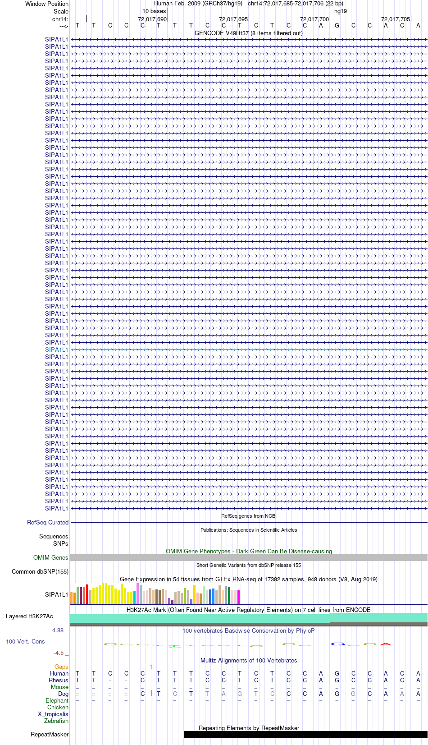The height and width of the screenshot is (745, 428).
Task: Click the SNPs track label
Action: point(61,543)
